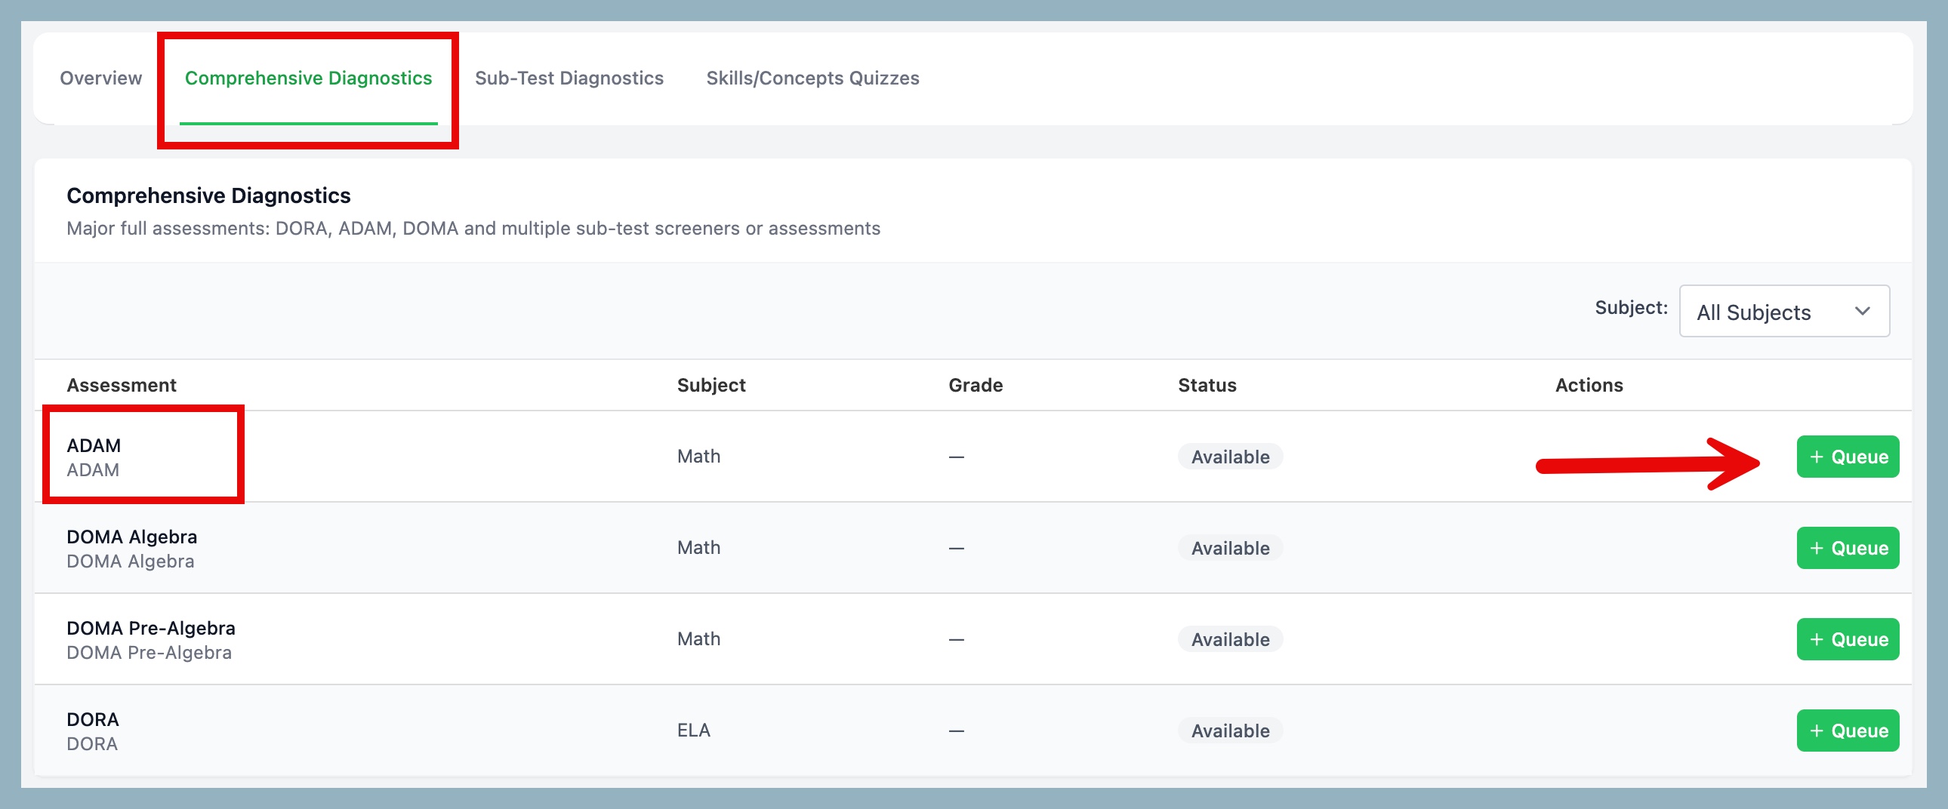This screenshot has width=1948, height=809.
Task: Click the plus icon on ADAM's Queue button
Action: 1817,457
